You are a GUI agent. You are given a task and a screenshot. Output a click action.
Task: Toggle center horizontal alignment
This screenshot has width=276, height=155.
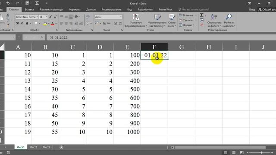[x=66, y=23]
